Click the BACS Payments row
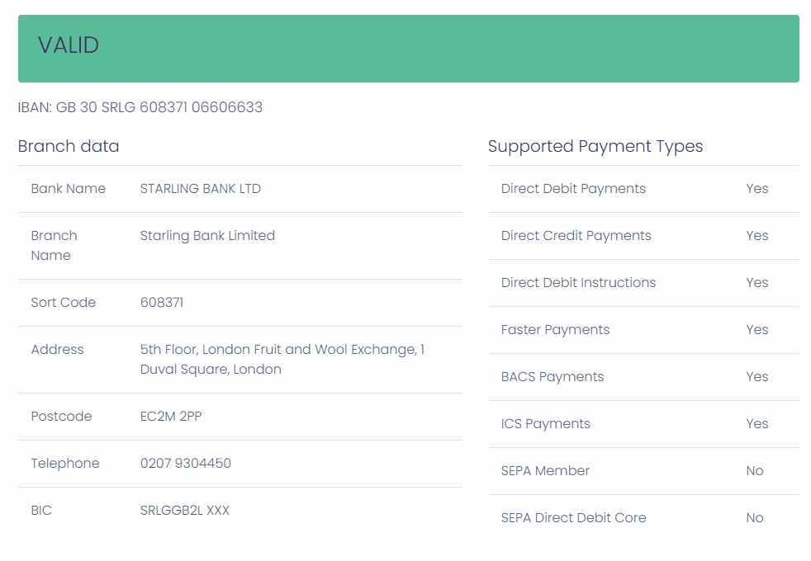Screen dimensions: 811x561 pos(553,377)
